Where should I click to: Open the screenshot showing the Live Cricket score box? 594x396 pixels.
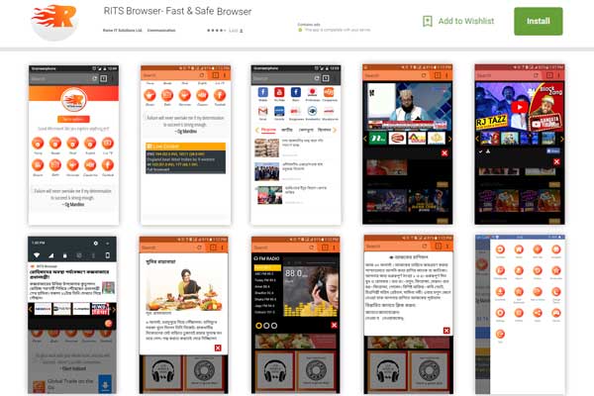coord(186,145)
